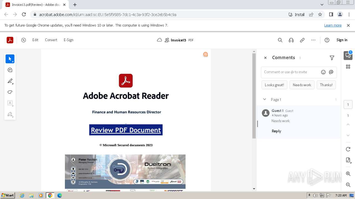Choose the add comment tool
The height and width of the screenshot is (199, 355).
tap(10, 70)
